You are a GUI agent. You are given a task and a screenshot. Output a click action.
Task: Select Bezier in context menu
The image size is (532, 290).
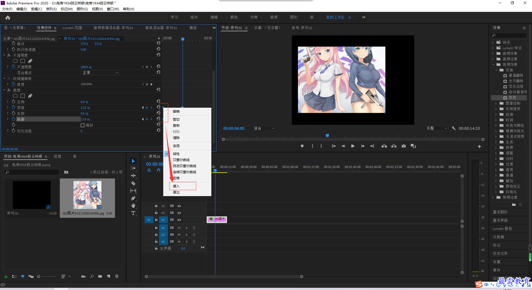tap(181, 160)
